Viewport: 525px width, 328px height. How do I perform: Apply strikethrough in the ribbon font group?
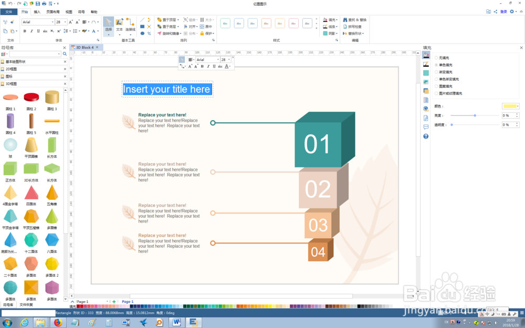pyautogui.click(x=45, y=31)
